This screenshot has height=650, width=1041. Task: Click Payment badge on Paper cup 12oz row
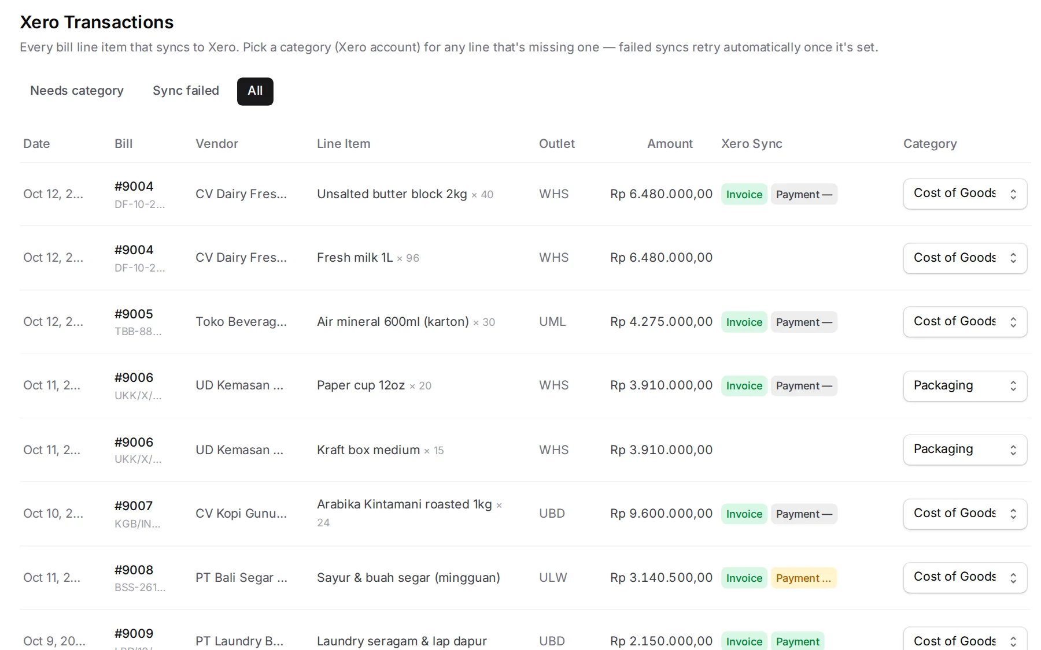coord(804,386)
